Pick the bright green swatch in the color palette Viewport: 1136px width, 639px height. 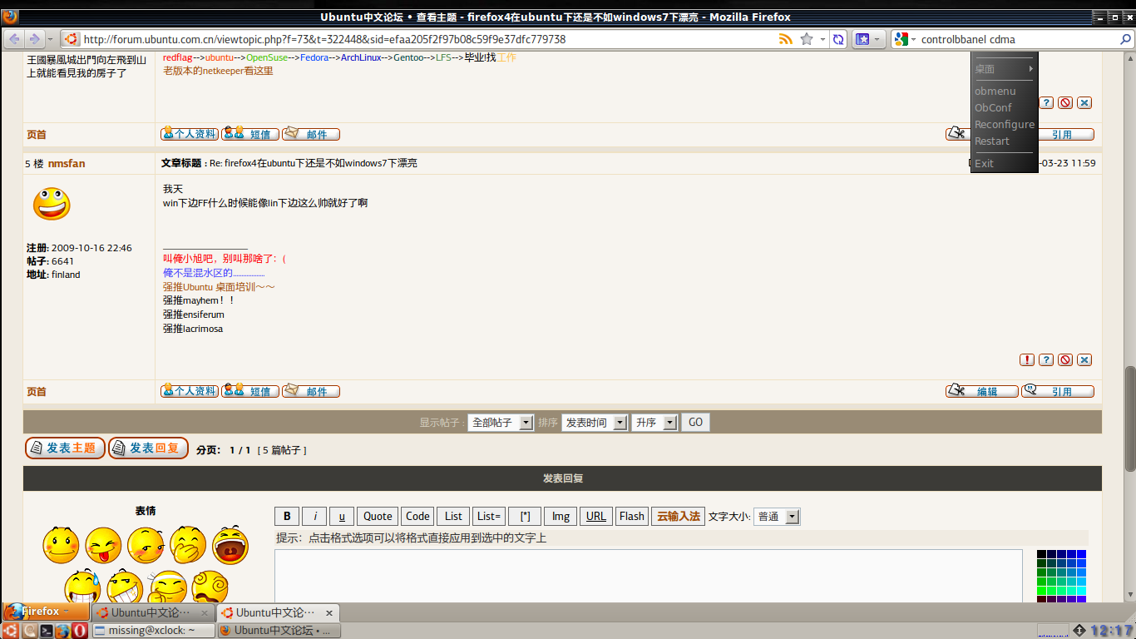click(x=1041, y=591)
